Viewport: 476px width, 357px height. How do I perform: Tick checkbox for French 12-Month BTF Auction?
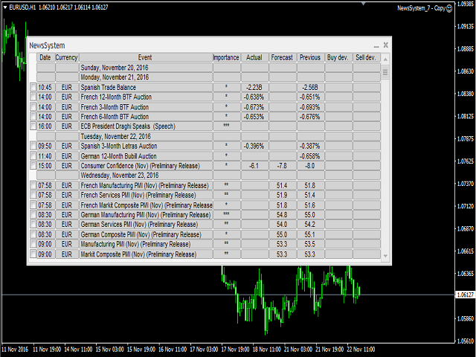click(x=33, y=97)
